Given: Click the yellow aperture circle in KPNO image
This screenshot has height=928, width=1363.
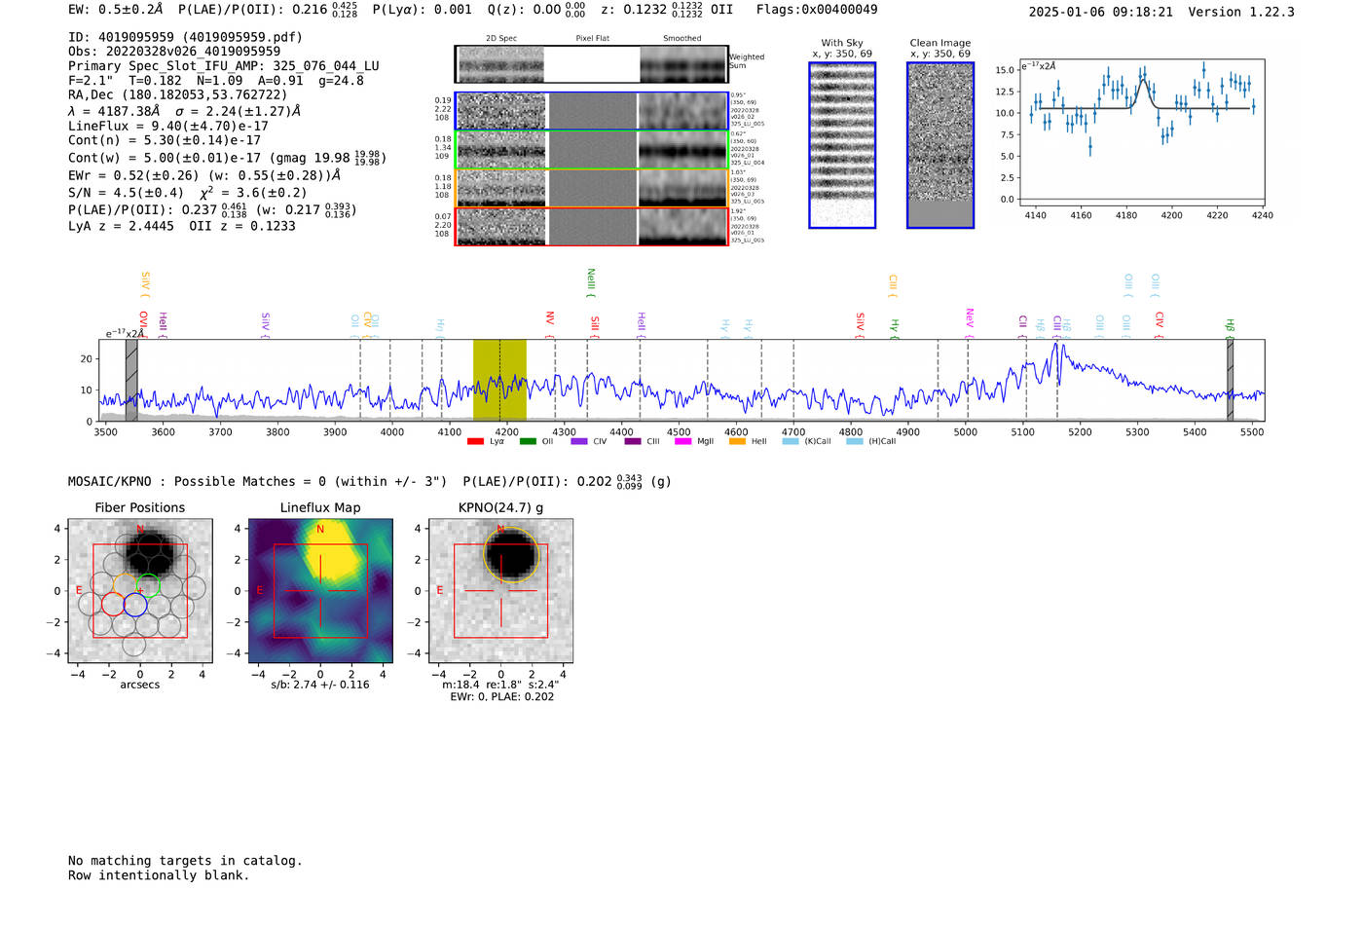Looking at the screenshot, I should [x=511, y=555].
